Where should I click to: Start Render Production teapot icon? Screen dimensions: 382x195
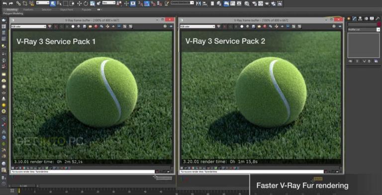[267, 3]
